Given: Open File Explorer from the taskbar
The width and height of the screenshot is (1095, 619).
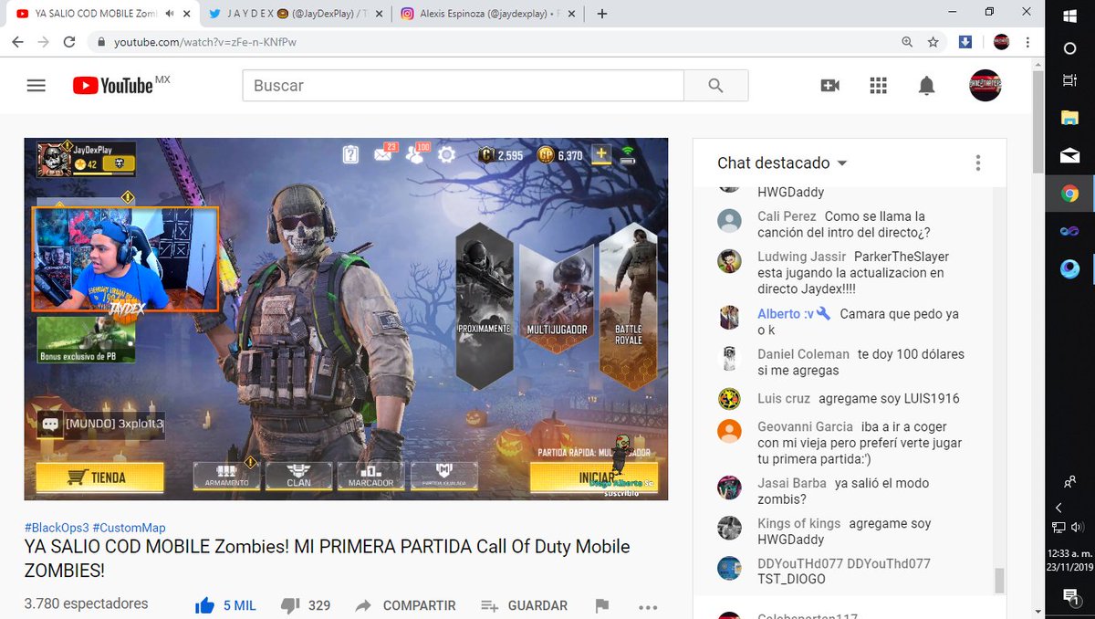Looking at the screenshot, I should pyautogui.click(x=1069, y=118).
